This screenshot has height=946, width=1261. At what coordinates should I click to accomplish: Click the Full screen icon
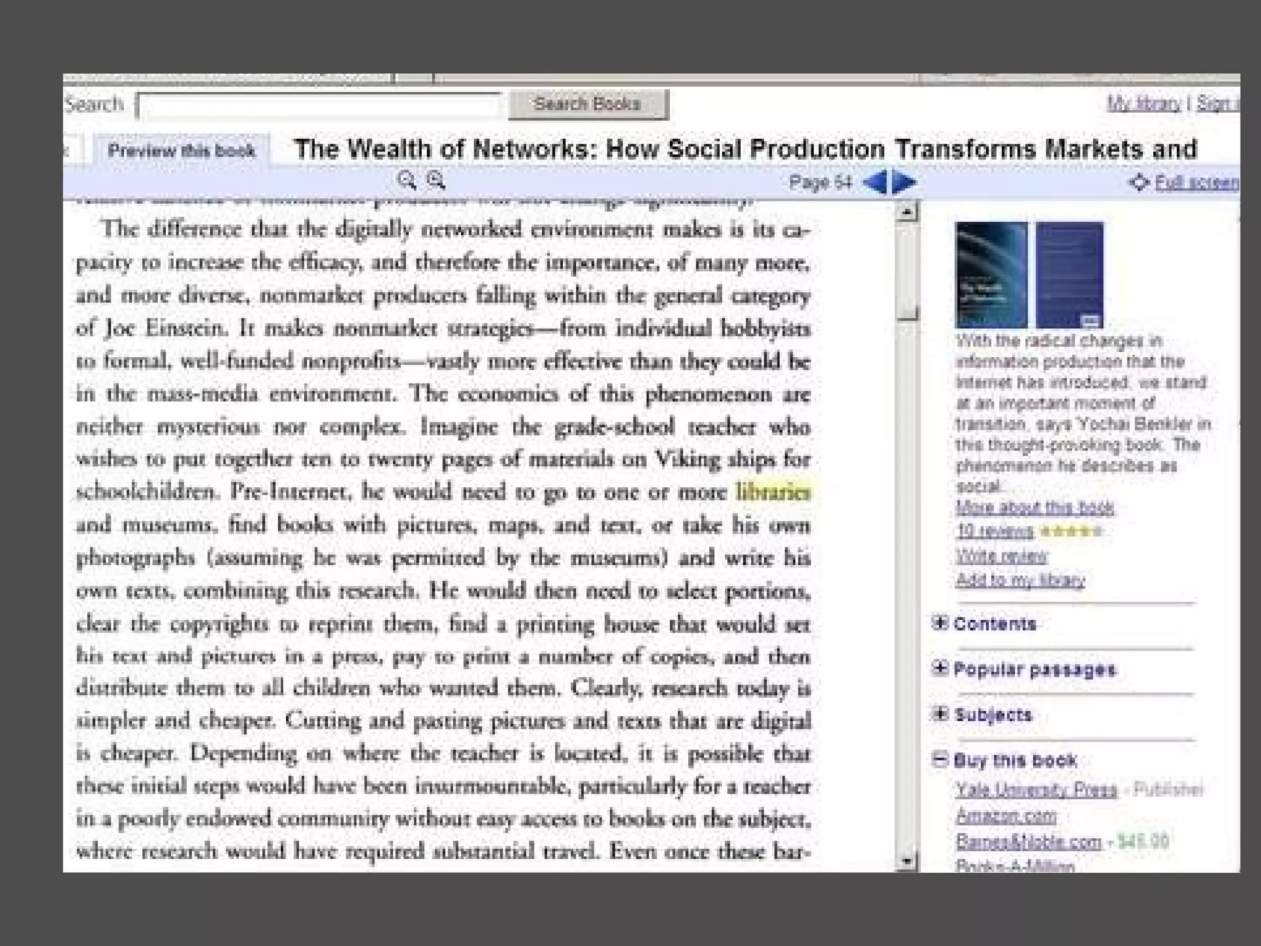click(x=1138, y=182)
